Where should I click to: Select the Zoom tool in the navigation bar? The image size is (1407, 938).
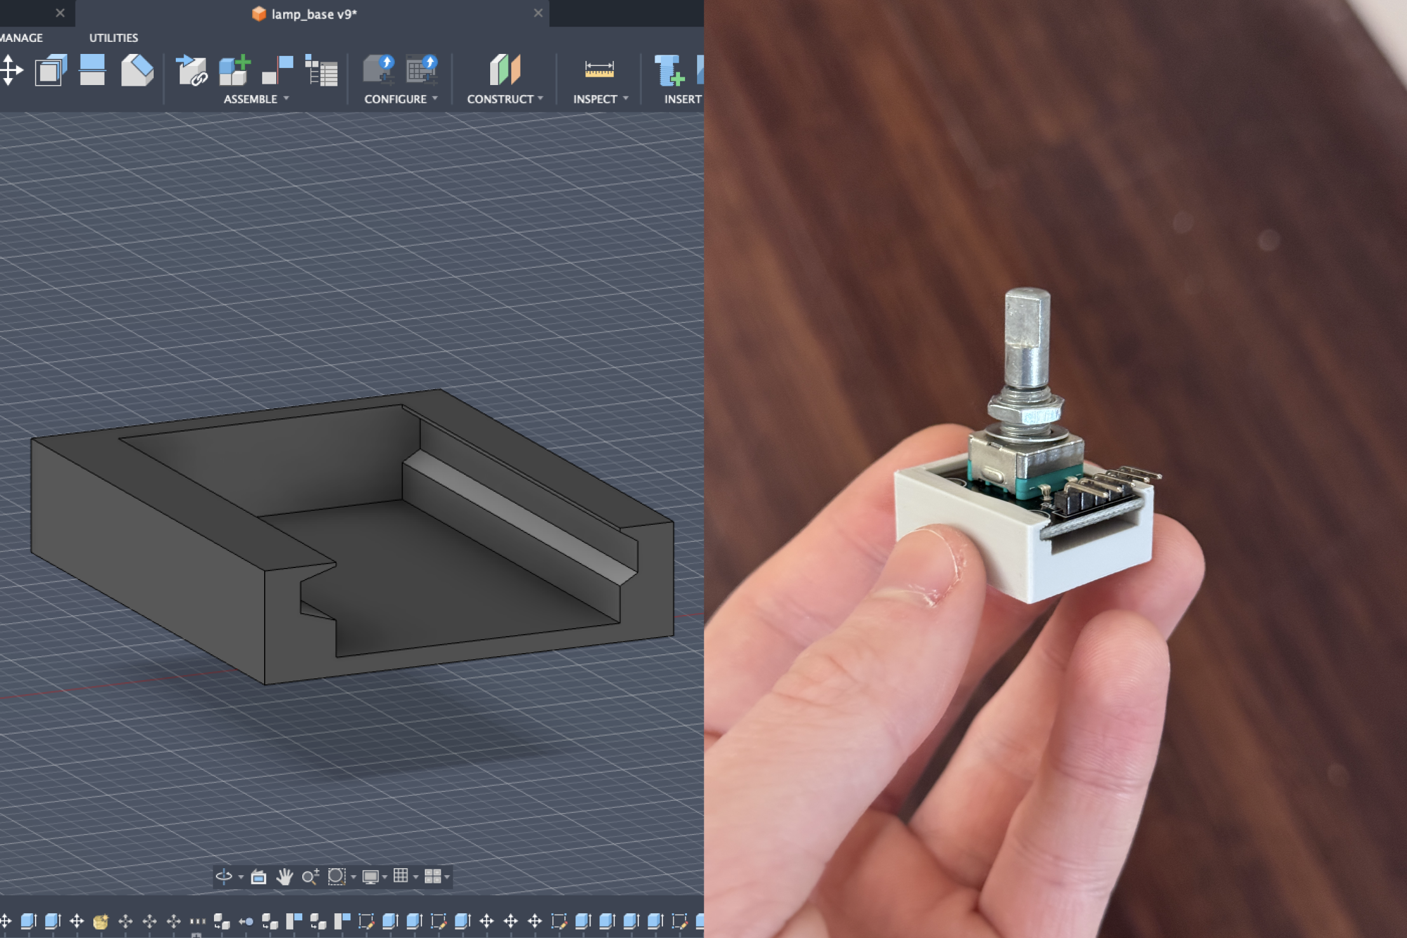pos(311,876)
